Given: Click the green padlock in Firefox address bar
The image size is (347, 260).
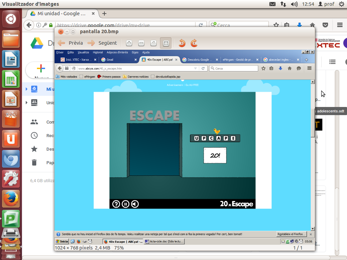Looking at the screenshot, I should [51, 25].
